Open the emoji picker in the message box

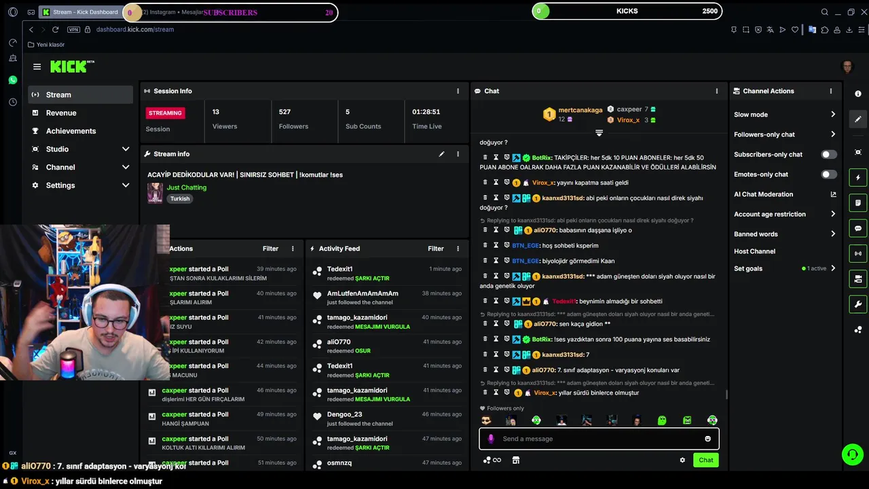[707, 439]
